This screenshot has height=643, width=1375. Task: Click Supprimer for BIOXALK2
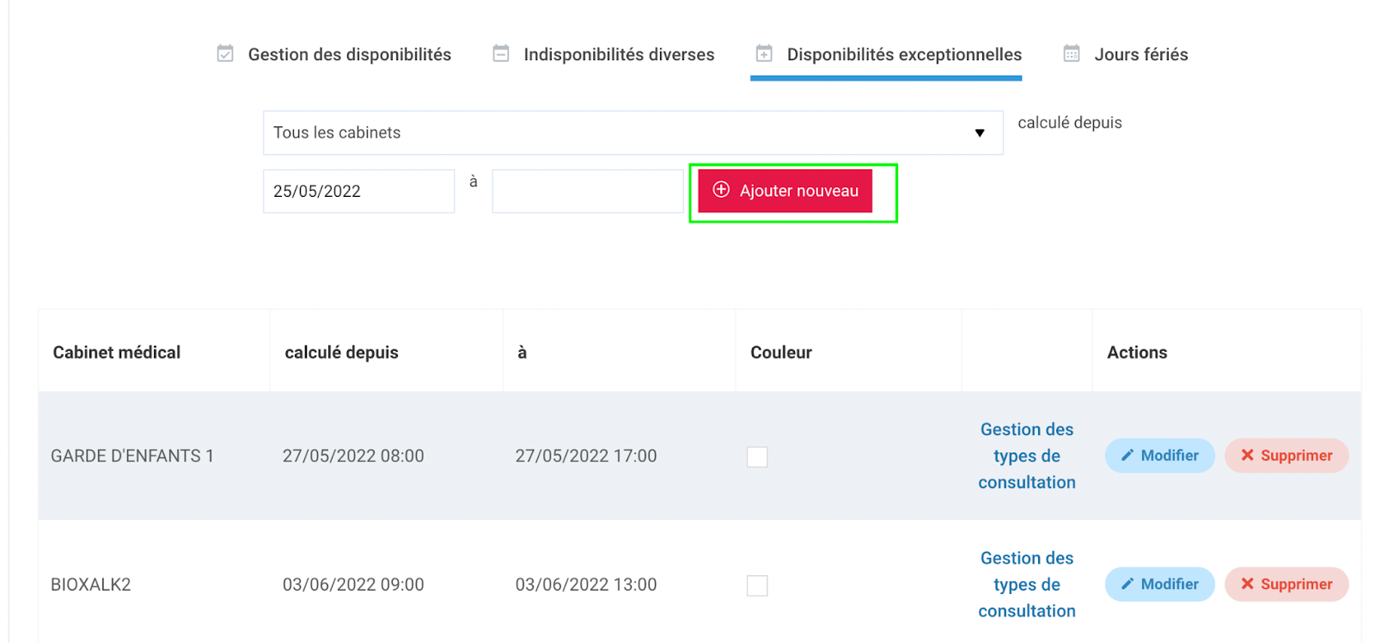(x=1286, y=585)
